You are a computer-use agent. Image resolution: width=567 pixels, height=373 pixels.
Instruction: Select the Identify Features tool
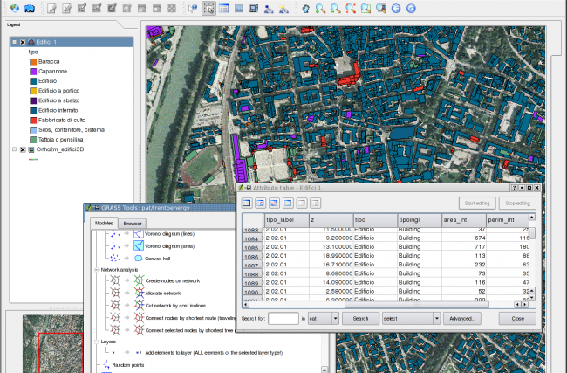click(x=193, y=9)
